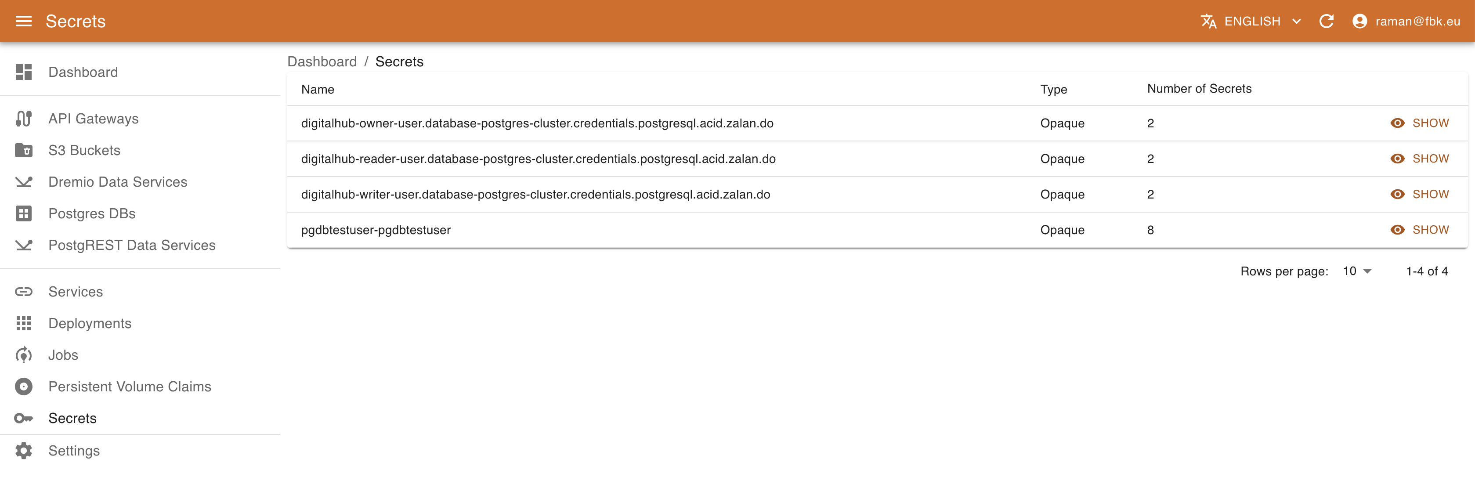Click the pgdbtestuser-pgdbtestuser row name
1475x477 pixels.
[x=376, y=230]
